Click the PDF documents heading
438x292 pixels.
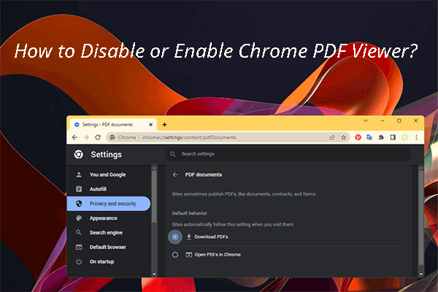pos(204,174)
